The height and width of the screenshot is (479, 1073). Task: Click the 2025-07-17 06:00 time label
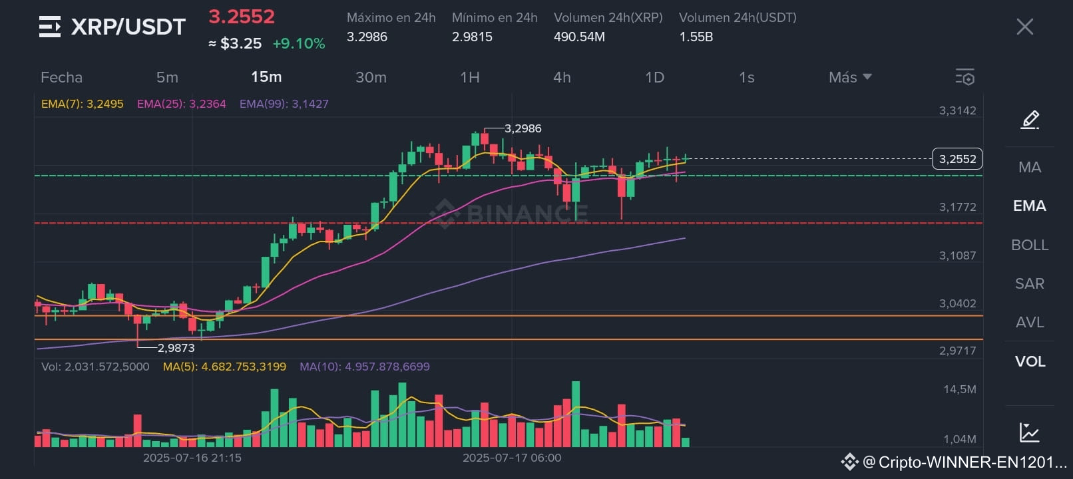(x=512, y=458)
